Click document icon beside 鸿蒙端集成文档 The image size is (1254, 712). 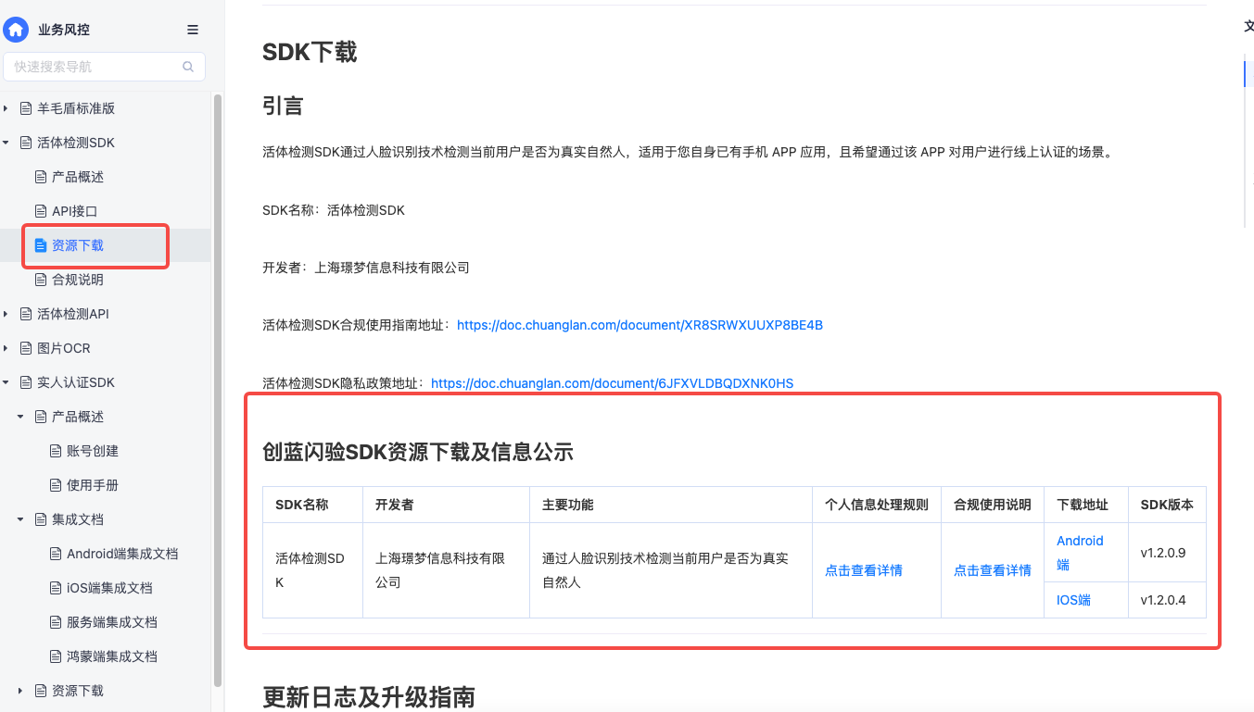(56, 656)
